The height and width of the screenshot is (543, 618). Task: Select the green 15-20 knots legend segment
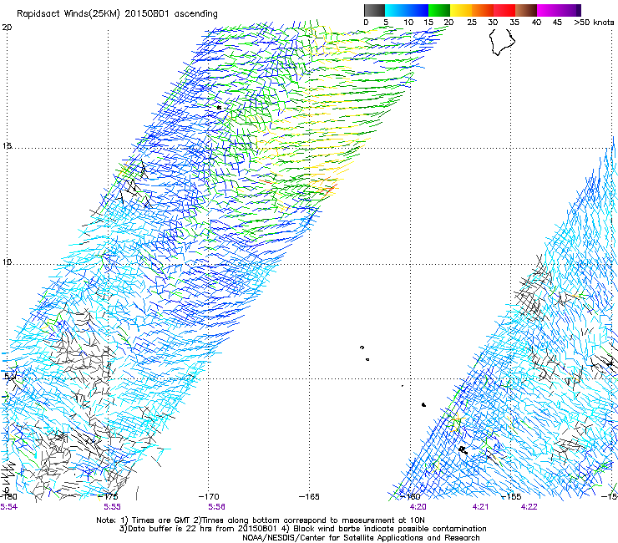click(439, 10)
